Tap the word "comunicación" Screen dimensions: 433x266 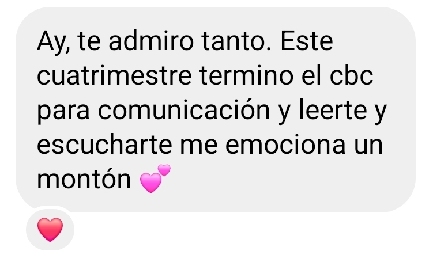click(x=184, y=111)
